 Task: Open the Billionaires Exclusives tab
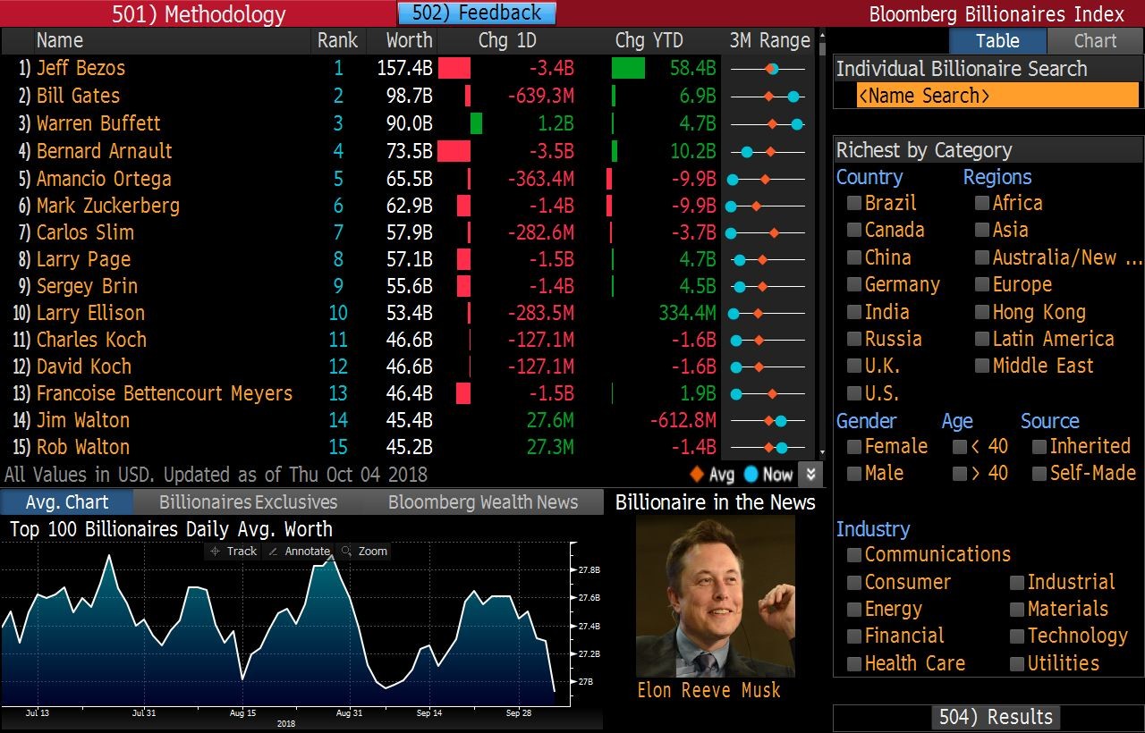point(249,502)
